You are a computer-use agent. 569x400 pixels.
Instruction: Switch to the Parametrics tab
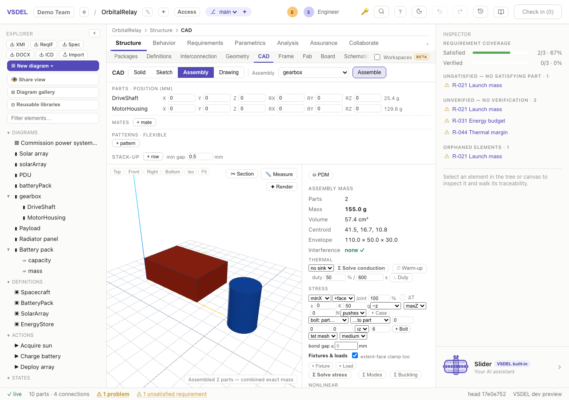coord(250,43)
